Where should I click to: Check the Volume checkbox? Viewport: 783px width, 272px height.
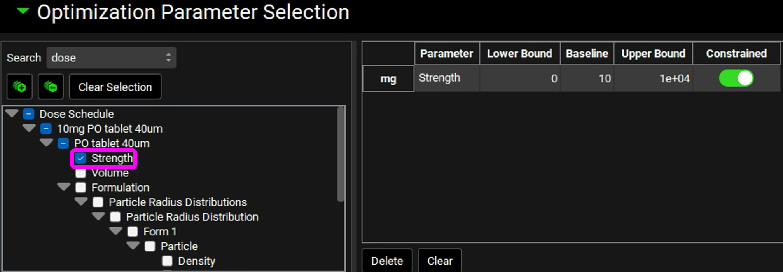click(80, 173)
